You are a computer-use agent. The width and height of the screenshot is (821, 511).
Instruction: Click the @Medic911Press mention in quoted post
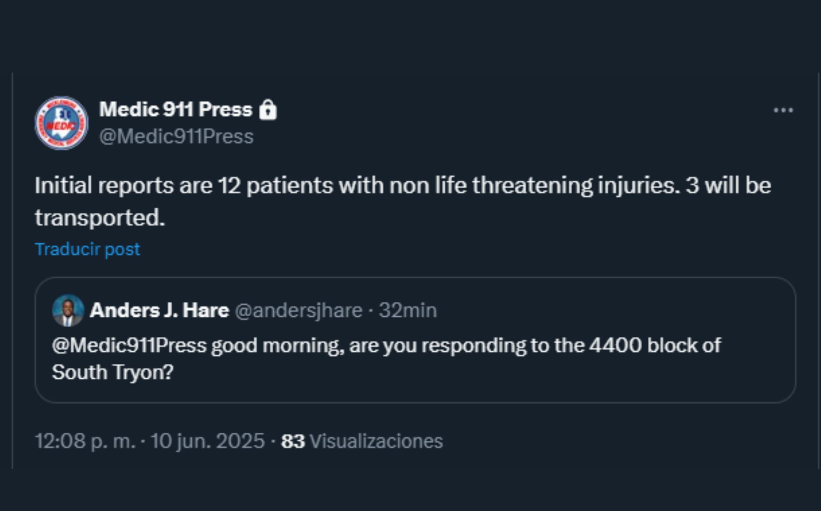[x=129, y=345]
